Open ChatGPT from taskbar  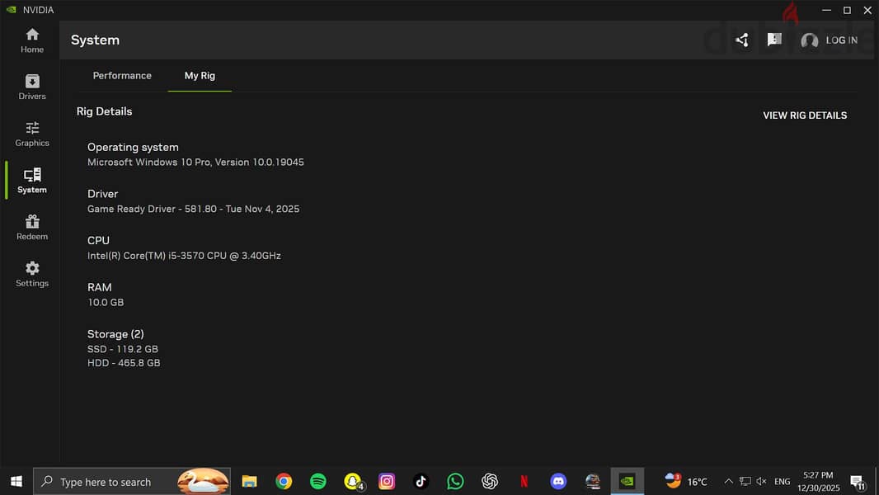point(490,482)
